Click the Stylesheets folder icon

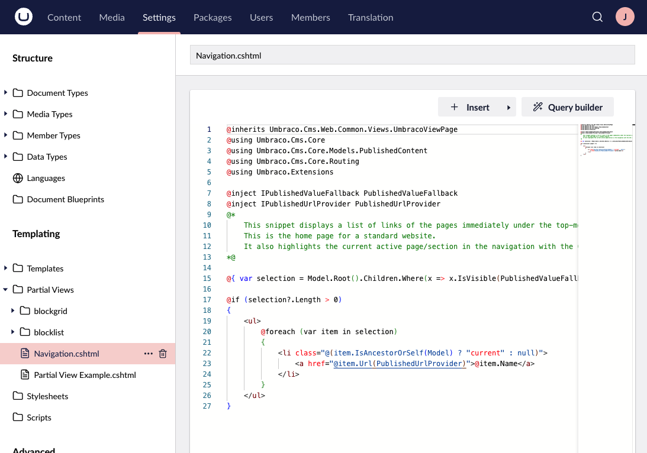[x=18, y=396]
